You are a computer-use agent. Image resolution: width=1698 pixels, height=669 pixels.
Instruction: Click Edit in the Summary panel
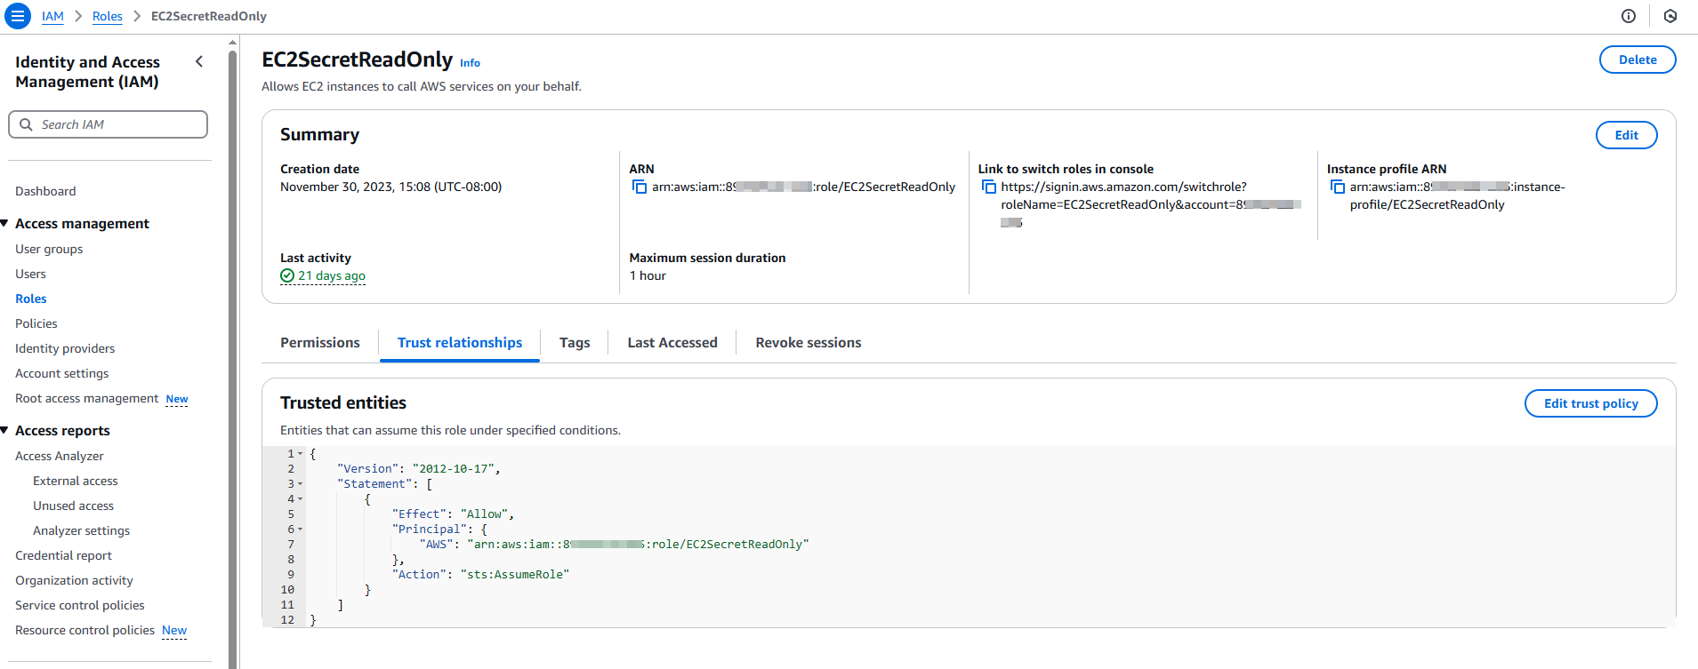pos(1626,135)
